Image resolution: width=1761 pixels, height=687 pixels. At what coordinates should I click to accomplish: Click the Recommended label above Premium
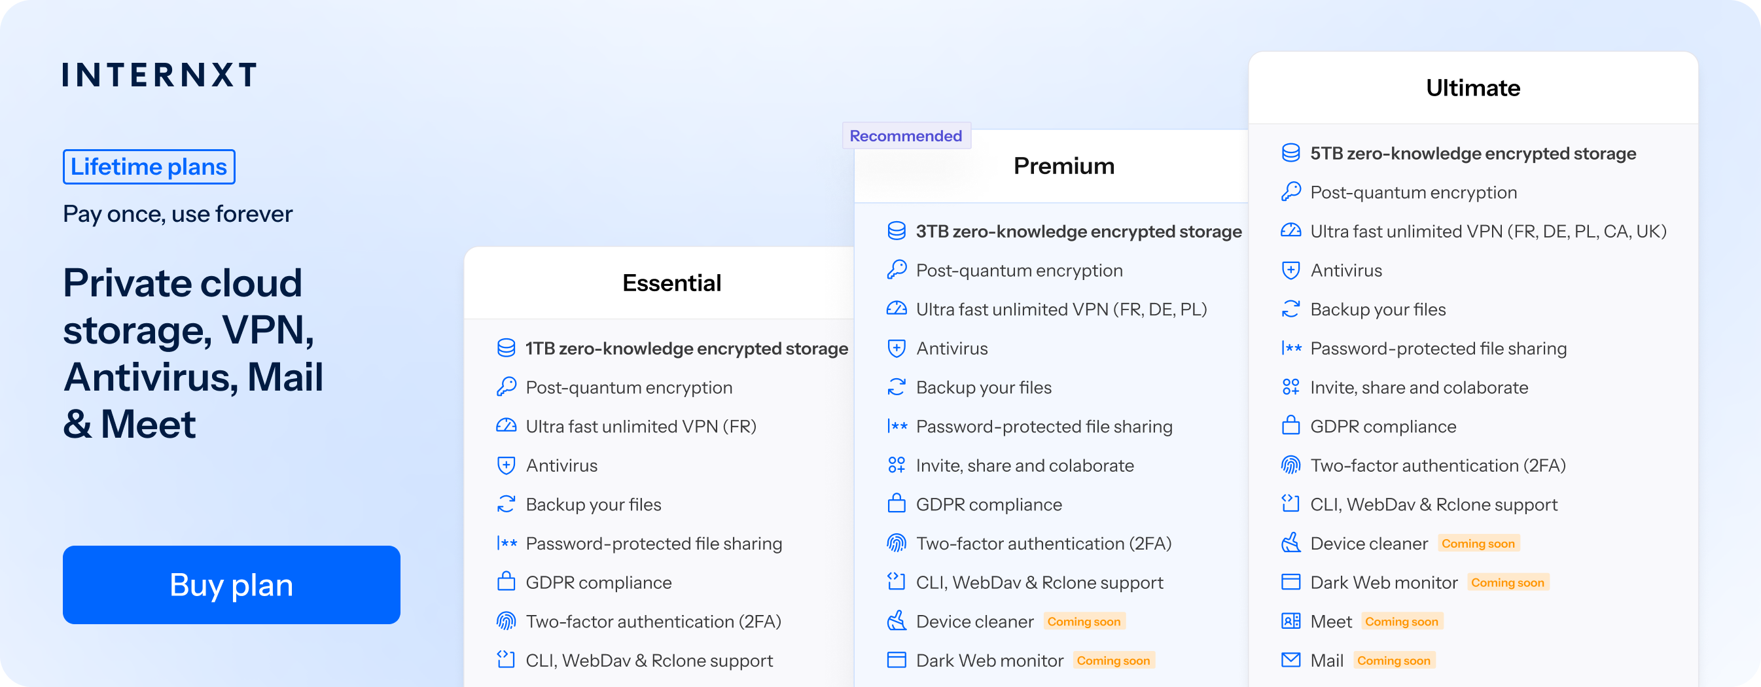coord(906,135)
